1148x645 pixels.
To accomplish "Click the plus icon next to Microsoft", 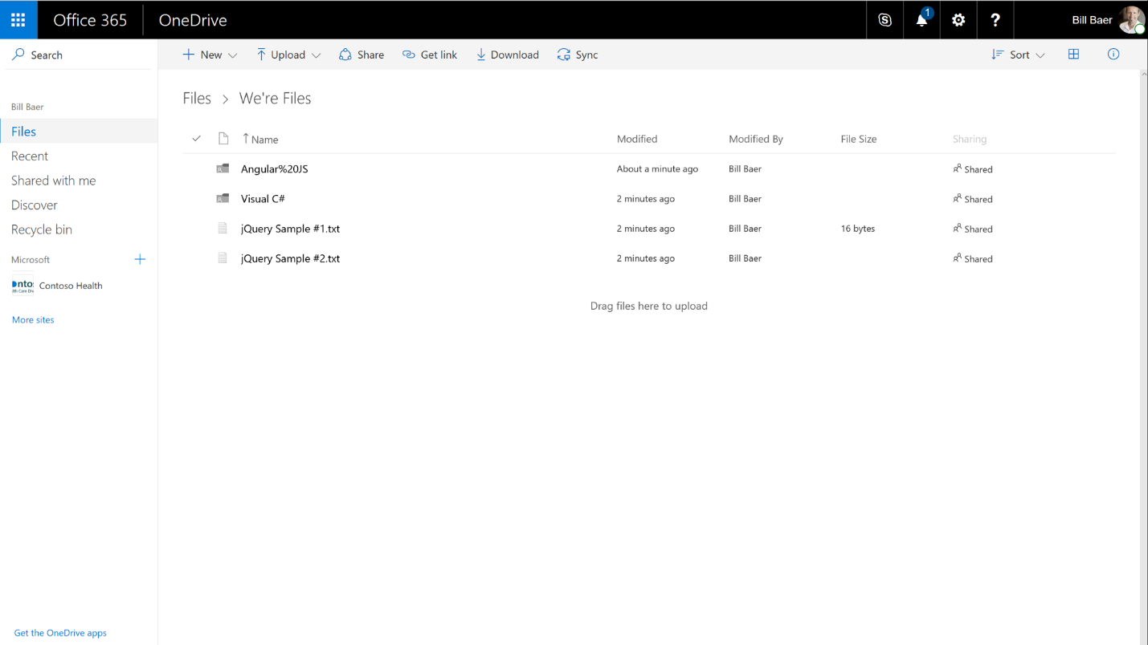I will [x=140, y=259].
